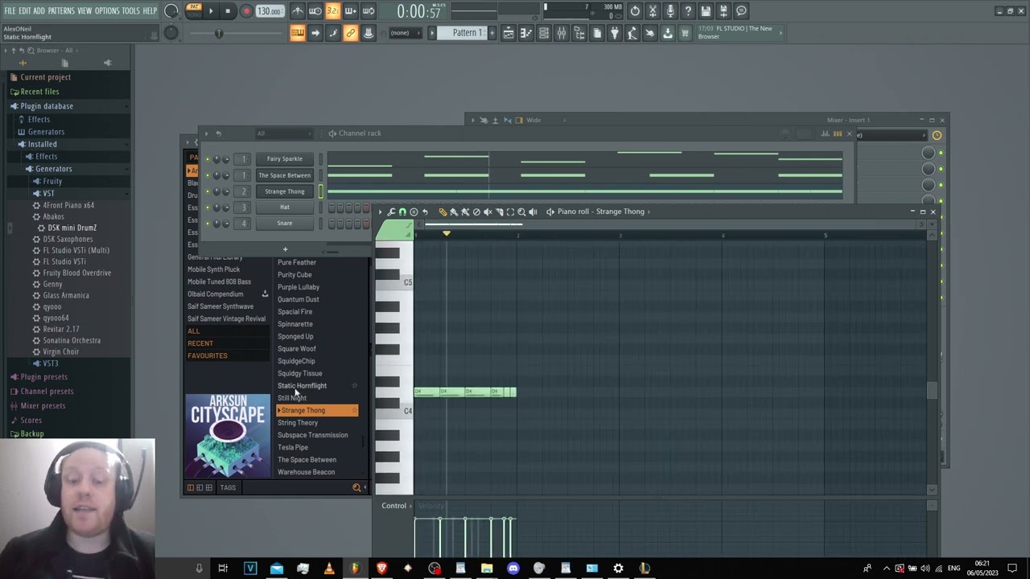The height and width of the screenshot is (579, 1030).
Task: Toggle the 3-2-1 recording countdown
Action: coord(332,11)
